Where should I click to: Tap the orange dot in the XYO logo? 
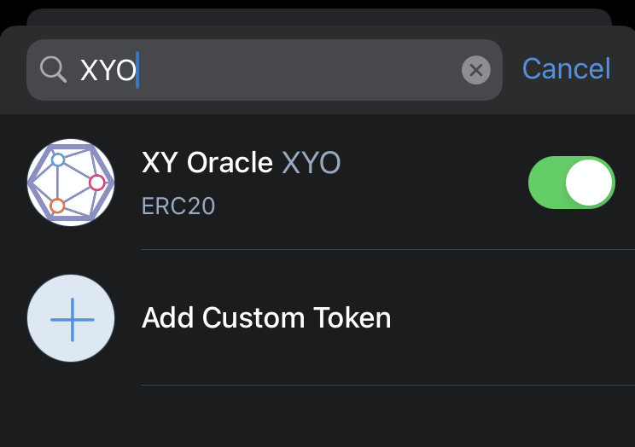click(x=57, y=206)
